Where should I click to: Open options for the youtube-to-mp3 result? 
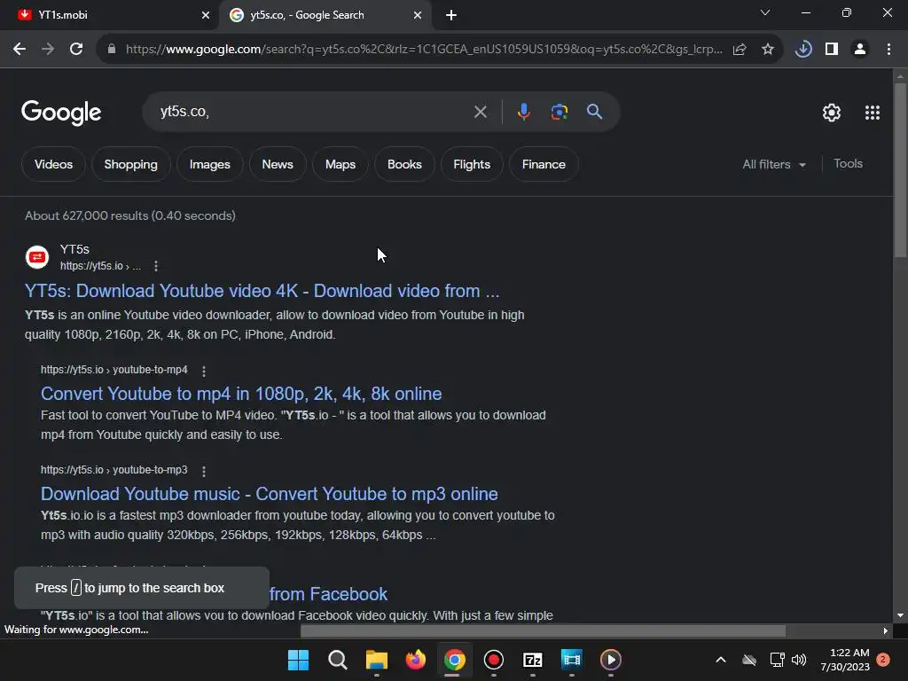coord(204,471)
